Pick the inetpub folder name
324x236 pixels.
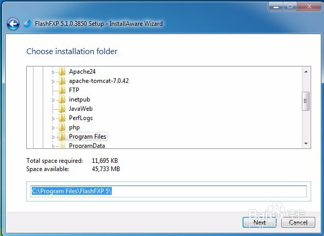point(79,99)
